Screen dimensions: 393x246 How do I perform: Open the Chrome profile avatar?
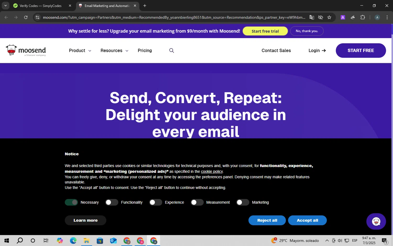[x=377, y=17]
